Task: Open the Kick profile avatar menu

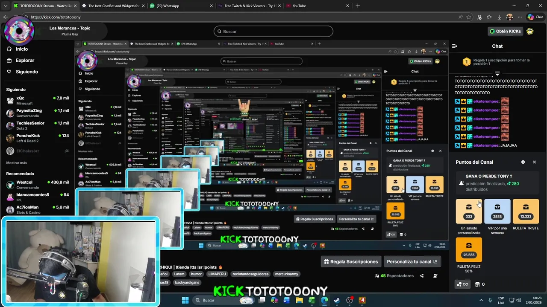Action: point(530,31)
